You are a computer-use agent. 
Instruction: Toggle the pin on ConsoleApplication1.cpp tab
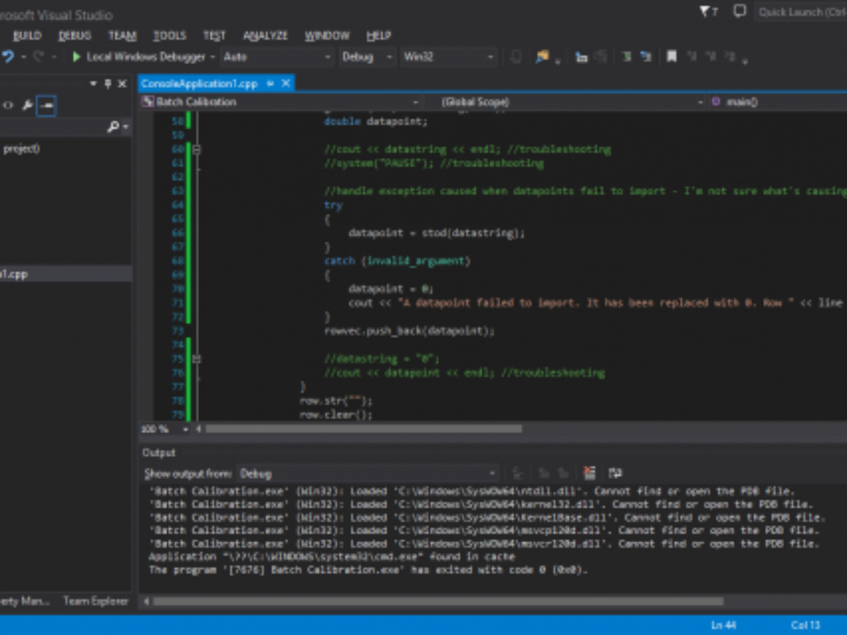coord(270,84)
